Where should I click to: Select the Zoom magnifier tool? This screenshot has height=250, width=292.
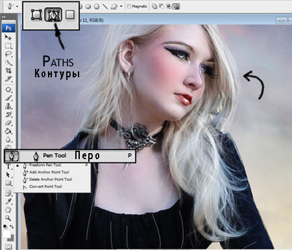point(8,218)
